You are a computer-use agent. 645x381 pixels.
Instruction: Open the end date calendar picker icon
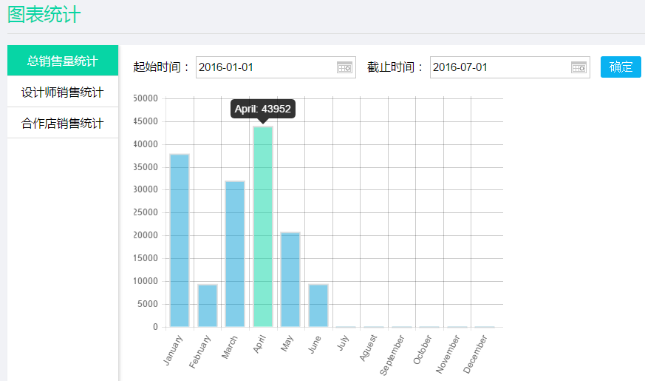(x=579, y=67)
